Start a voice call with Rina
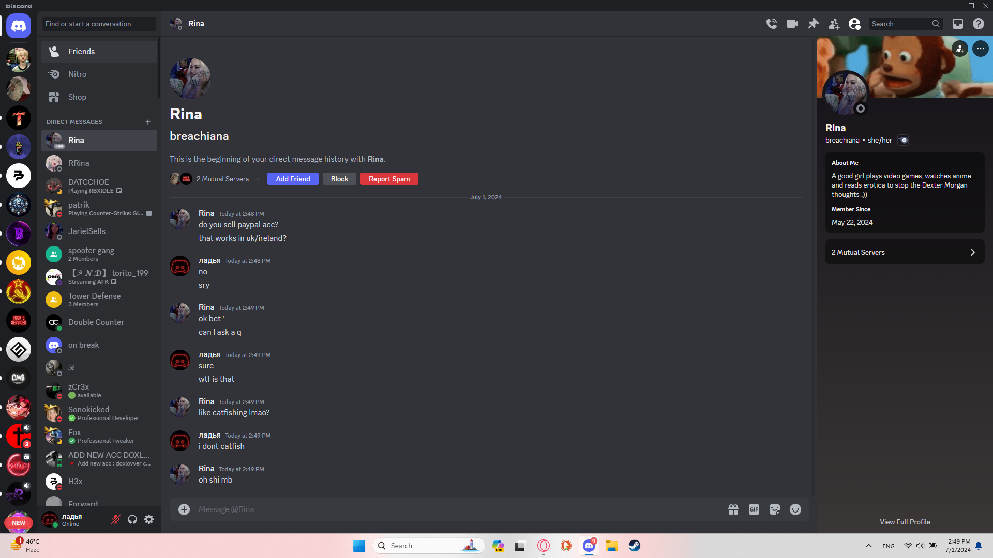The width and height of the screenshot is (993, 558). 772,24
